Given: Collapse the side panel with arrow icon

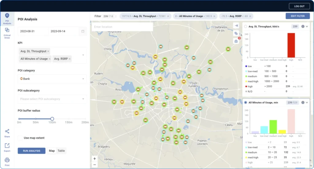Looking at the screenshot, I should tap(236, 26).
